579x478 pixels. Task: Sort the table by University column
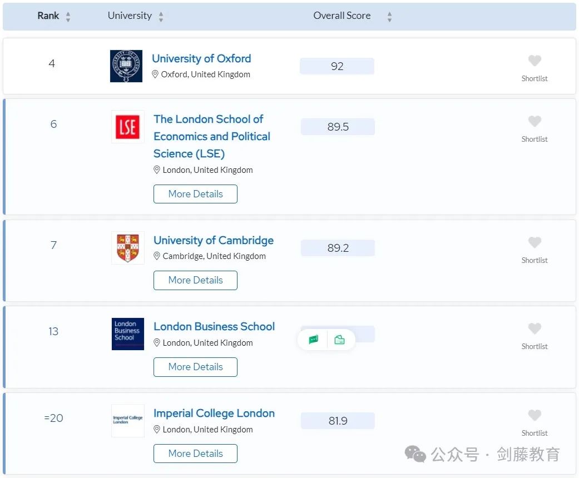click(x=161, y=17)
